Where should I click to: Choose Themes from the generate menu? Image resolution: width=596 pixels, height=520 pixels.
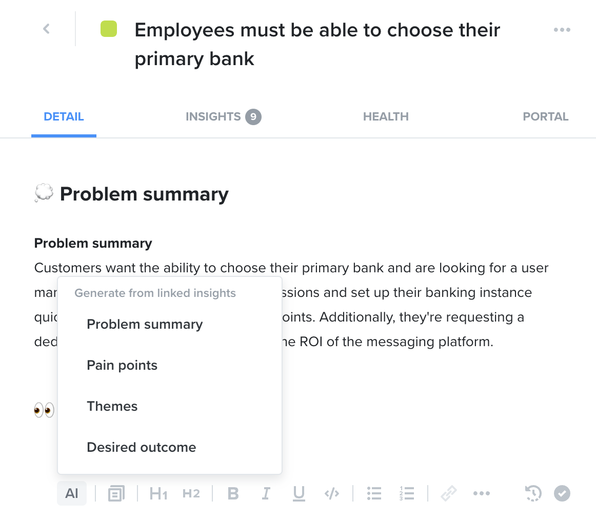[112, 406]
